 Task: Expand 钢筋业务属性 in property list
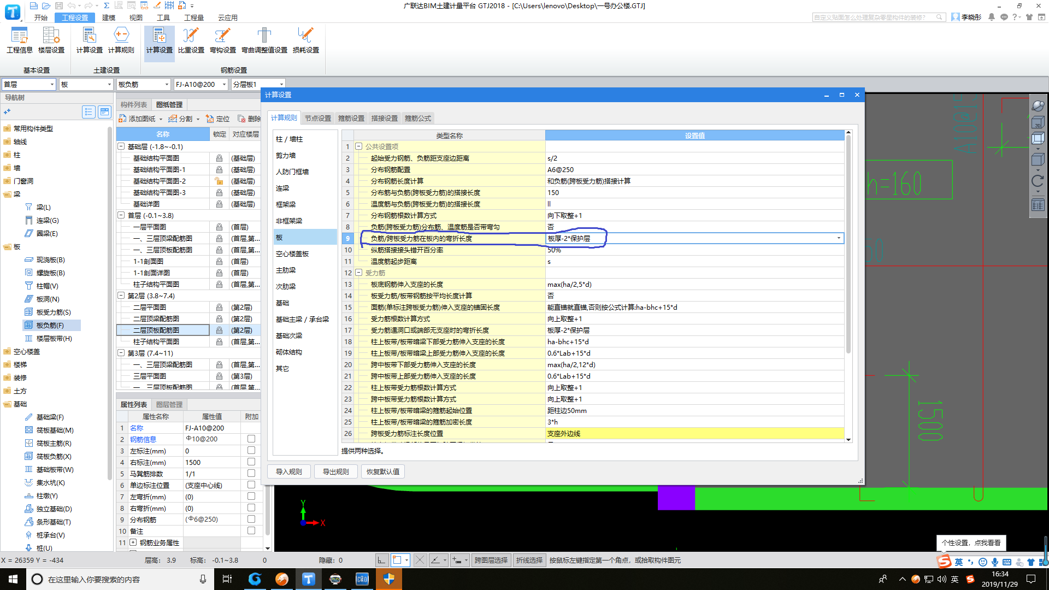(133, 542)
